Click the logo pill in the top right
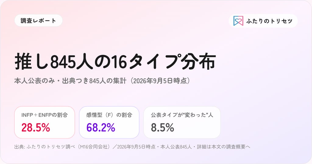Image resolution: width=312 pixels, height=164 pixels. coord(263,21)
